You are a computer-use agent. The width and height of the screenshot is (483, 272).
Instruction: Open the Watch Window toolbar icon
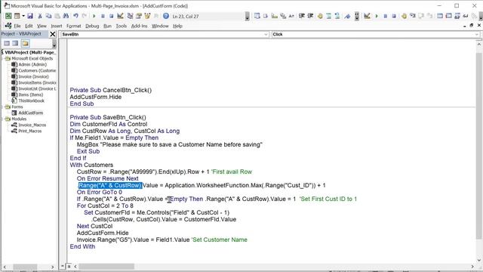point(457,16)
